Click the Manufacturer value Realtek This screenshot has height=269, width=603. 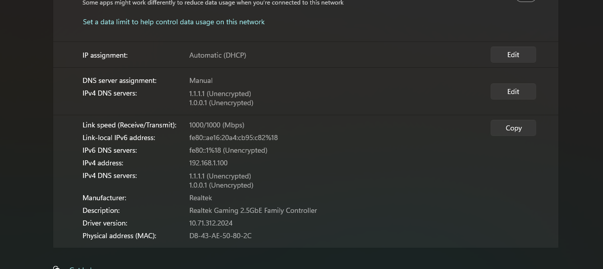(x=200, y=198)
